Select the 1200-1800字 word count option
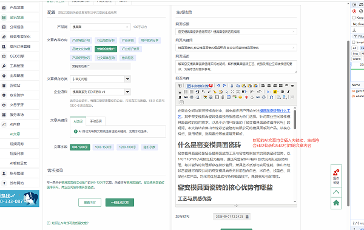 tap(127, 147)
